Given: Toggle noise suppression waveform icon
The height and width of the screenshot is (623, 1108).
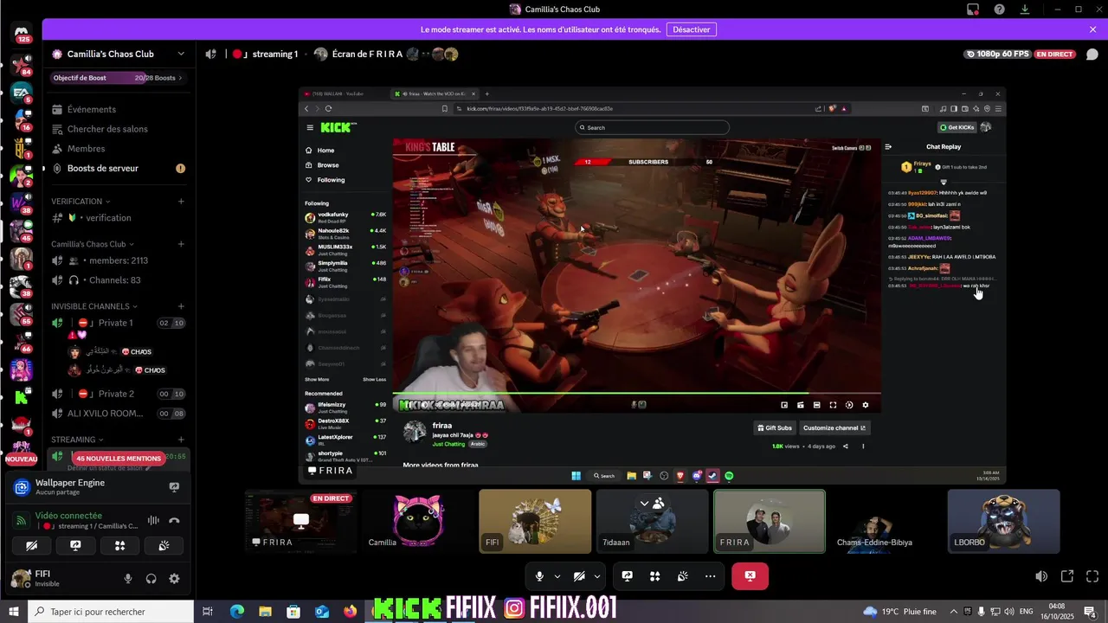Looking at the screenshot, I should point(153,520).
